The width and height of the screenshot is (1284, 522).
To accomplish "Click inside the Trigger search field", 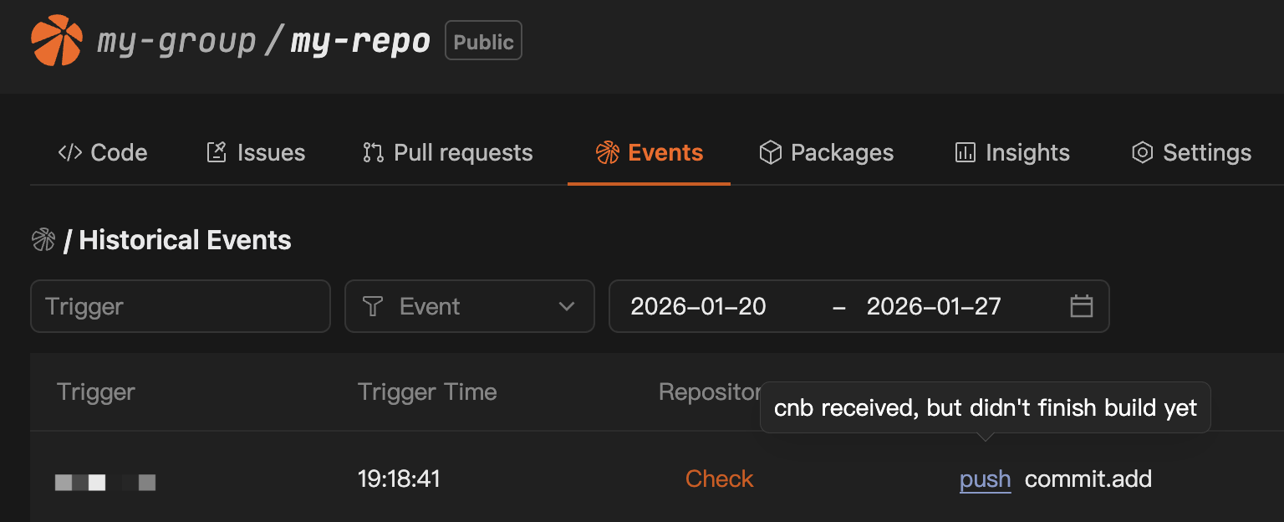I will tap(181, 306).
